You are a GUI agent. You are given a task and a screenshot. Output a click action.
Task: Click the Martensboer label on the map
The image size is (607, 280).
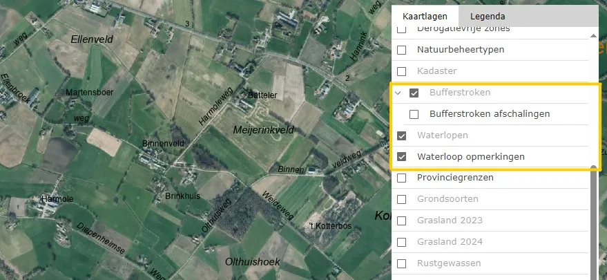pos(89,93)
